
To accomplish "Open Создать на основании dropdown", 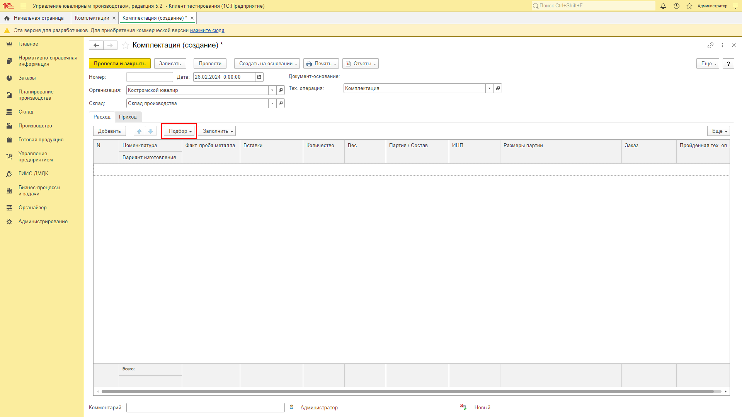I will pos(267,63).
